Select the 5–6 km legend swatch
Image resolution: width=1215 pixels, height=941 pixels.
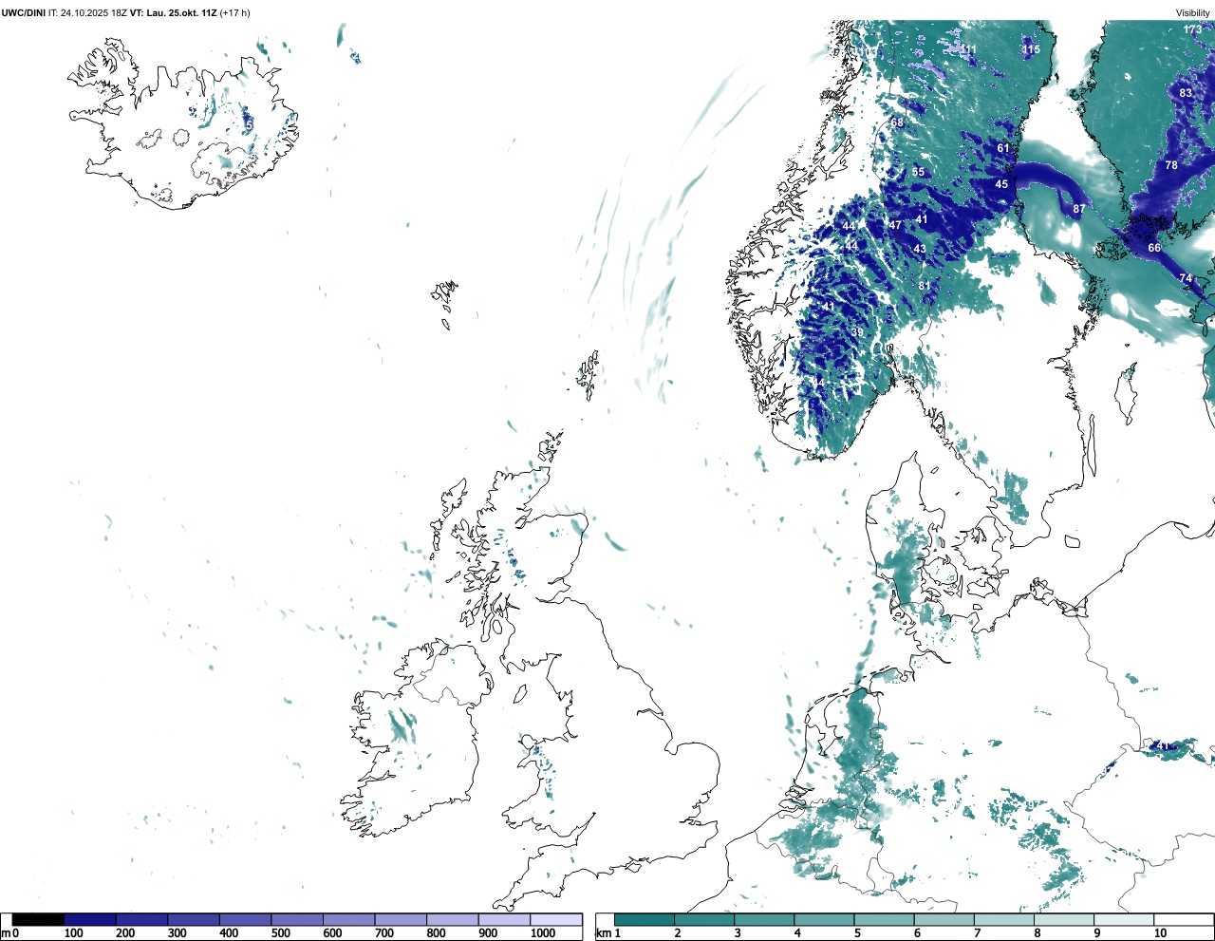(x=885, y=919)
